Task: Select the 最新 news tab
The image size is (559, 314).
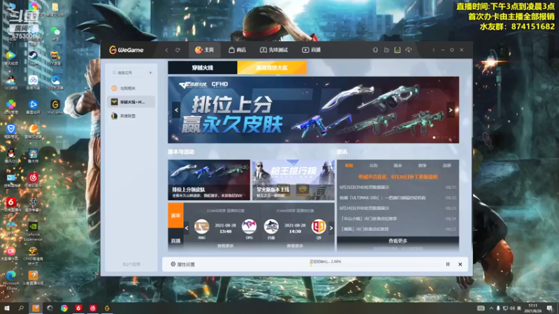Action: pos(349,165)
